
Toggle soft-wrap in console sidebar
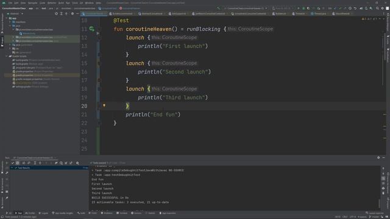click(383, 178)
